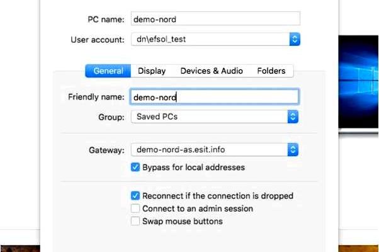Open the Group selector showing Saved PCs
This screenshot has width=379, height=252.
pyautogui.click(x=215, y=117)
